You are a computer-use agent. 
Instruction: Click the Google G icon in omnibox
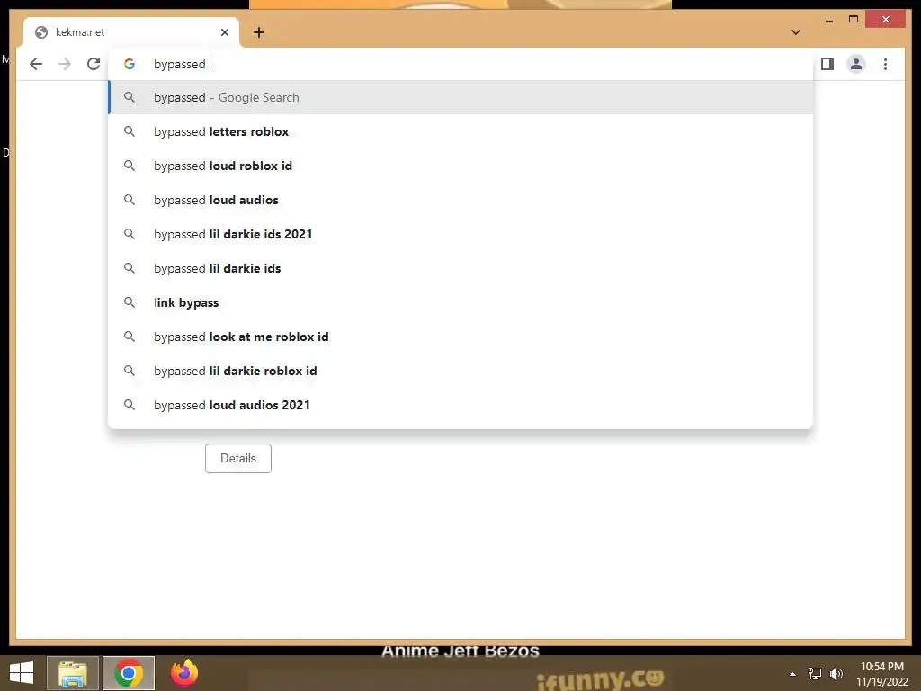pos(130,64)
